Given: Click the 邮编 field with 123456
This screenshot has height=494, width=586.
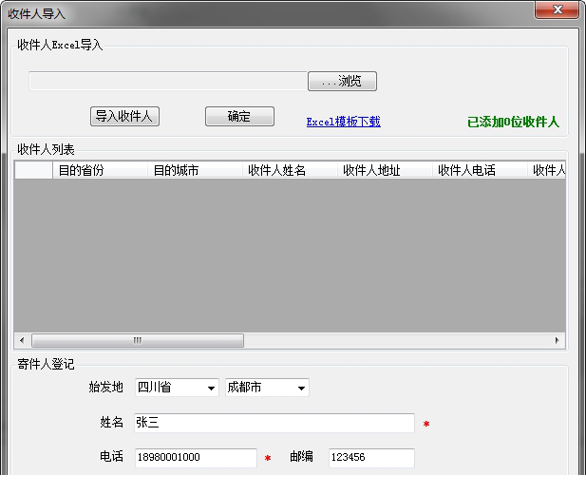Looking at the screenshot, I should [371, 458].
